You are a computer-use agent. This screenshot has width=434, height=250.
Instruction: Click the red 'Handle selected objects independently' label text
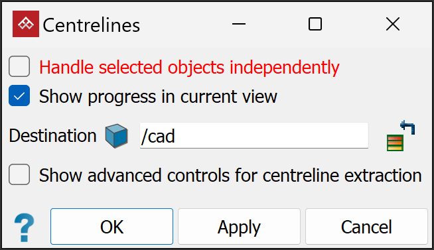tap(189, 68)
